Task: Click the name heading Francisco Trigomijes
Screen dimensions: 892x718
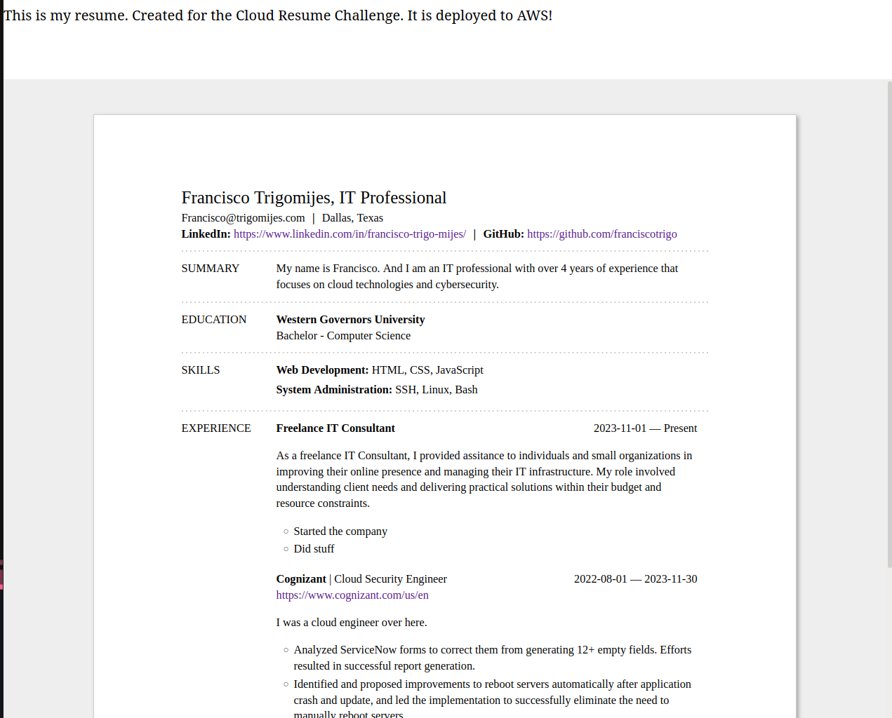Action: pos(314,198)
